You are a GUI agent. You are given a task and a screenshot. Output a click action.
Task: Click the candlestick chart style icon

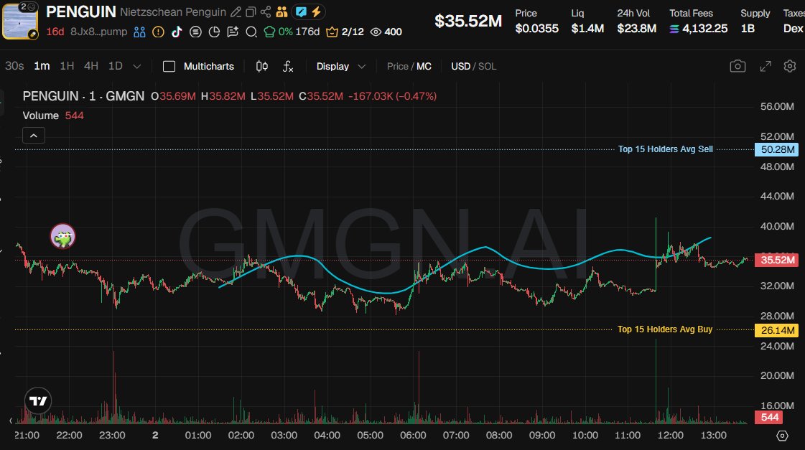click(260, 66)
